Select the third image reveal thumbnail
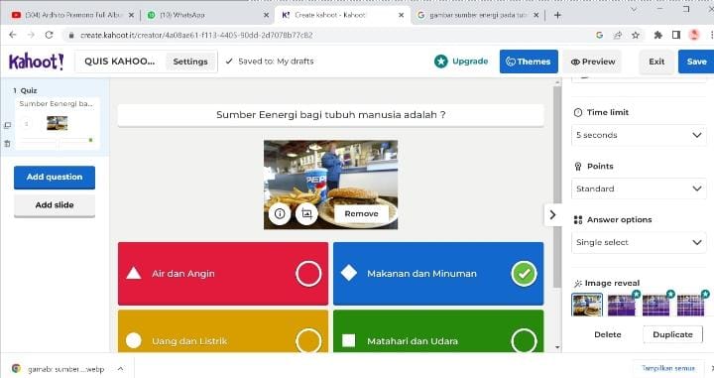 pyautogui.click(x=656, y=305)
